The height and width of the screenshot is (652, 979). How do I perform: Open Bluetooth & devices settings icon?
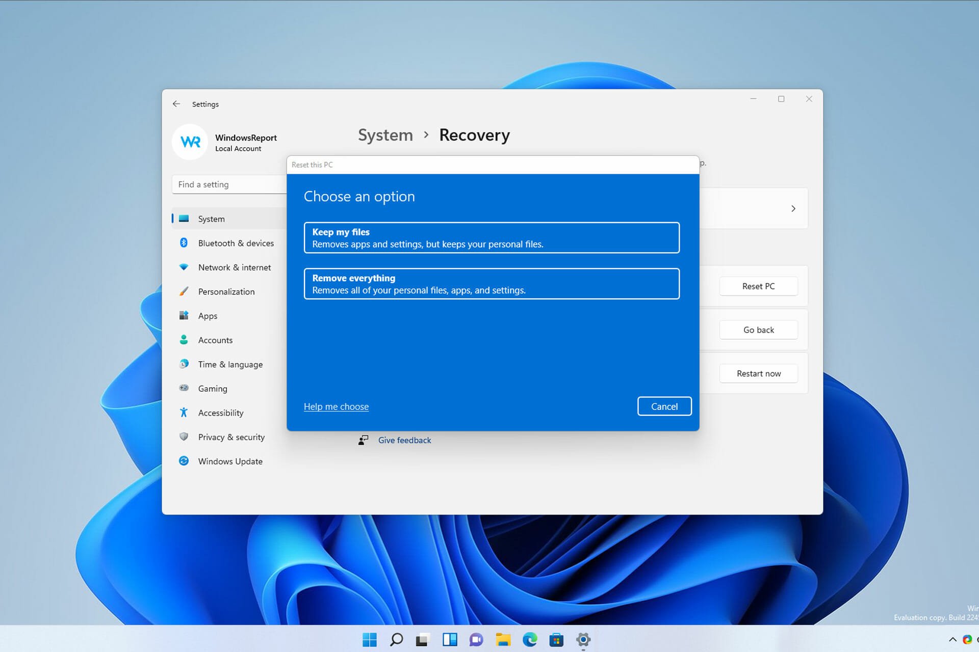tap(184, 243)
